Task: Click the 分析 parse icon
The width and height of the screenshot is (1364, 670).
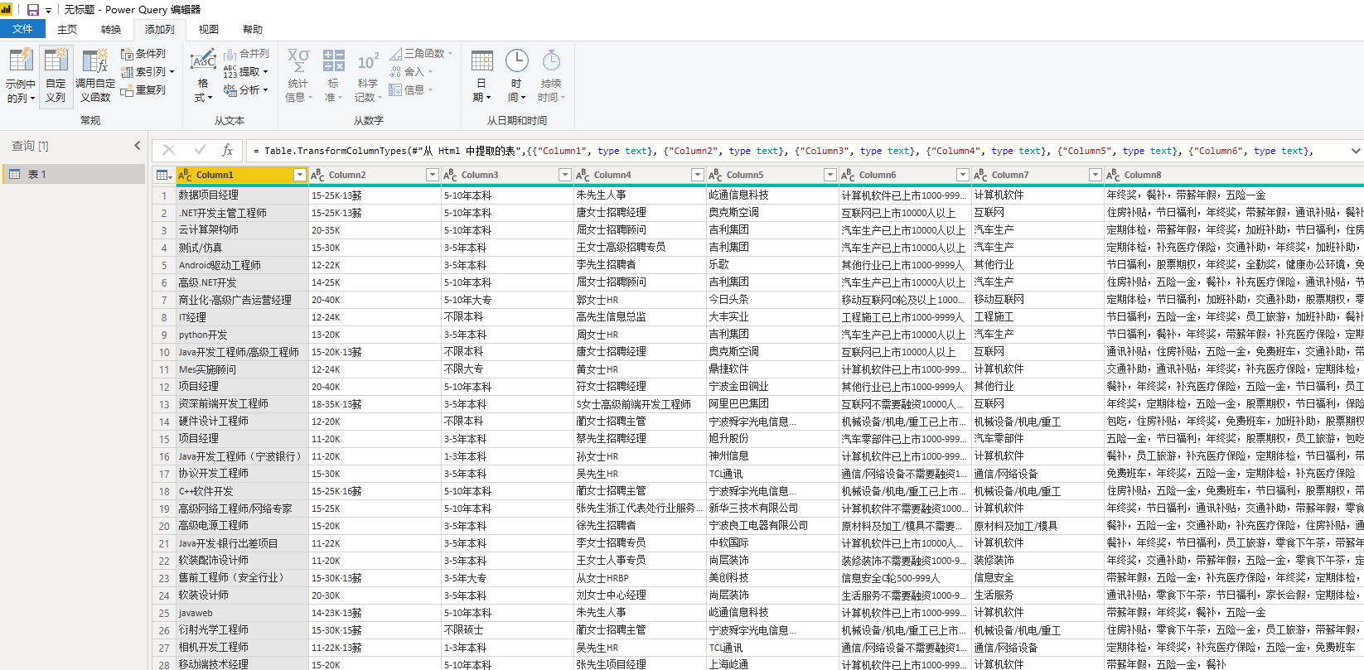Action: tap(230, 90)
